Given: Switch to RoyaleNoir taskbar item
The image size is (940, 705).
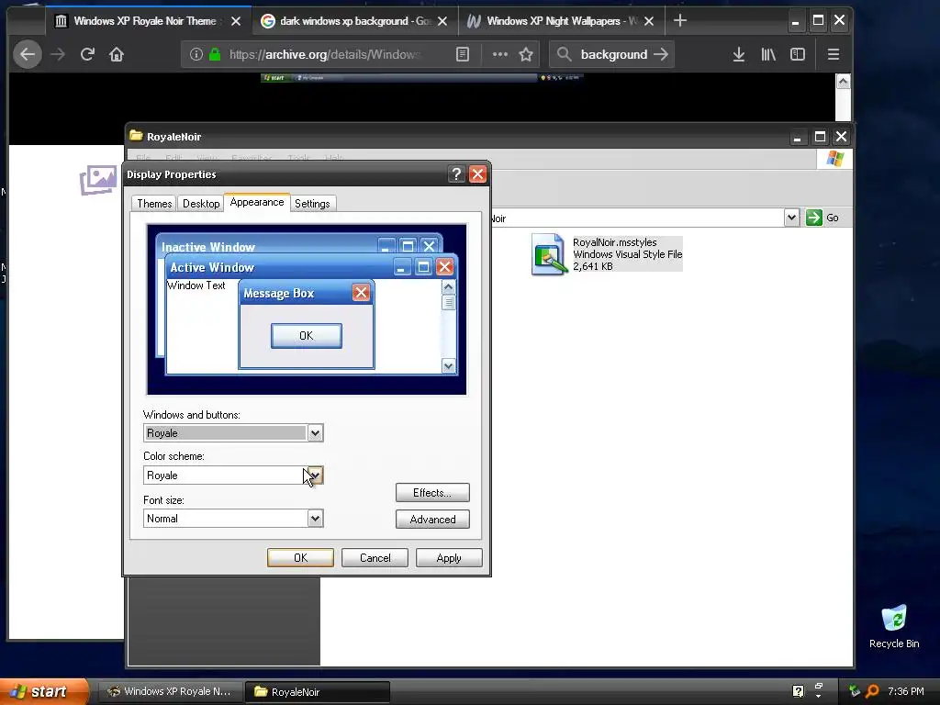Looking at the screenshot, I should 317,692.
